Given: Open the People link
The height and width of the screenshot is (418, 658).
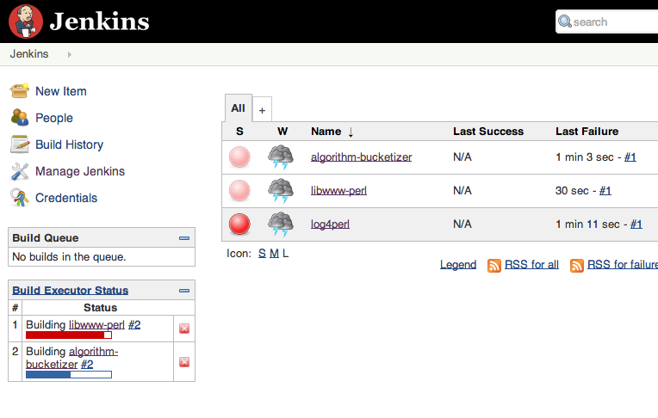Looking at the screenshot, I should pos(54,118).
